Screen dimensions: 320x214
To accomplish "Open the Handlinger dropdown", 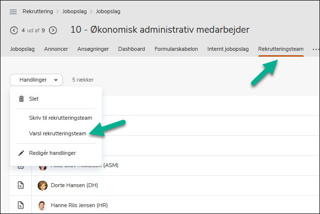I will tap(36, 80).
